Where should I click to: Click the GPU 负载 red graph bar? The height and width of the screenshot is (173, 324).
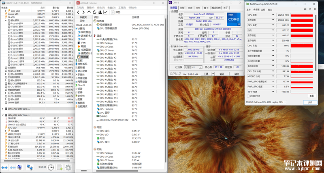302,46
